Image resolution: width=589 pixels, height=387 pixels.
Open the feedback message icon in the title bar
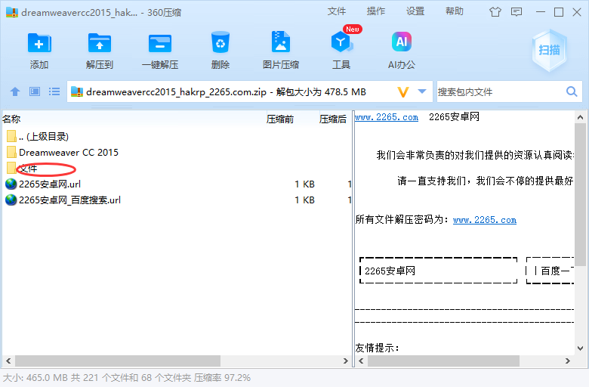pos(517,12)
